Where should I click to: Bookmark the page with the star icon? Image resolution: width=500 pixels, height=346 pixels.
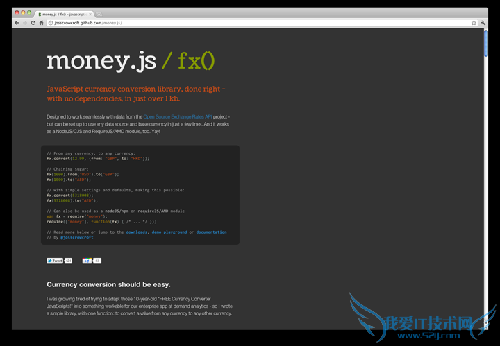[474, 23]
